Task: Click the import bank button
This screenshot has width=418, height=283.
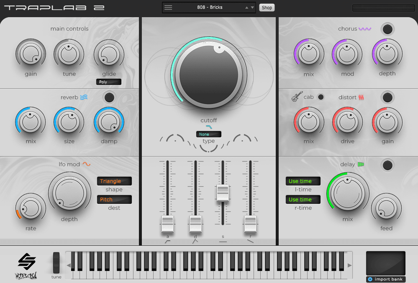Action: tap(385, 279)
